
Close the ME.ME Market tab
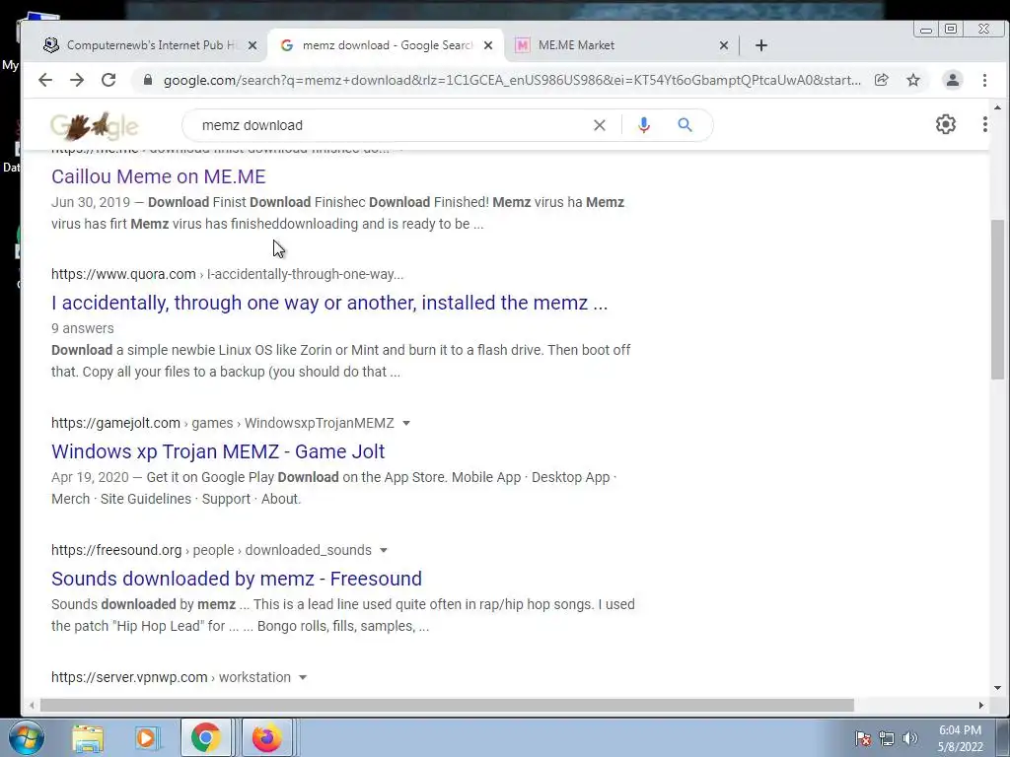tap(723, 45)
